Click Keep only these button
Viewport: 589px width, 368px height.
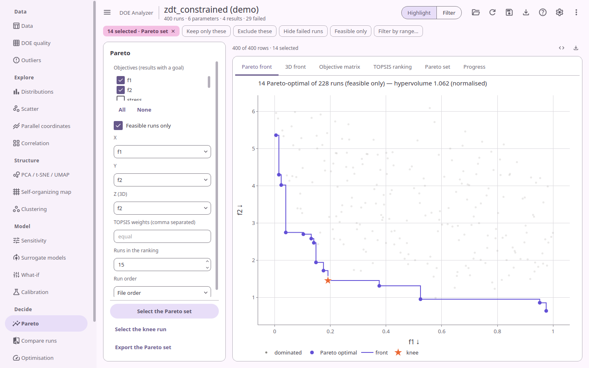click(x=206, y=31)
